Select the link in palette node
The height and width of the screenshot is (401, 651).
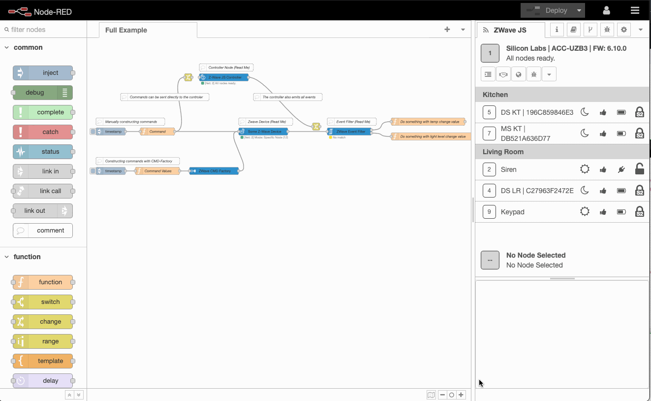pos(43,171)
